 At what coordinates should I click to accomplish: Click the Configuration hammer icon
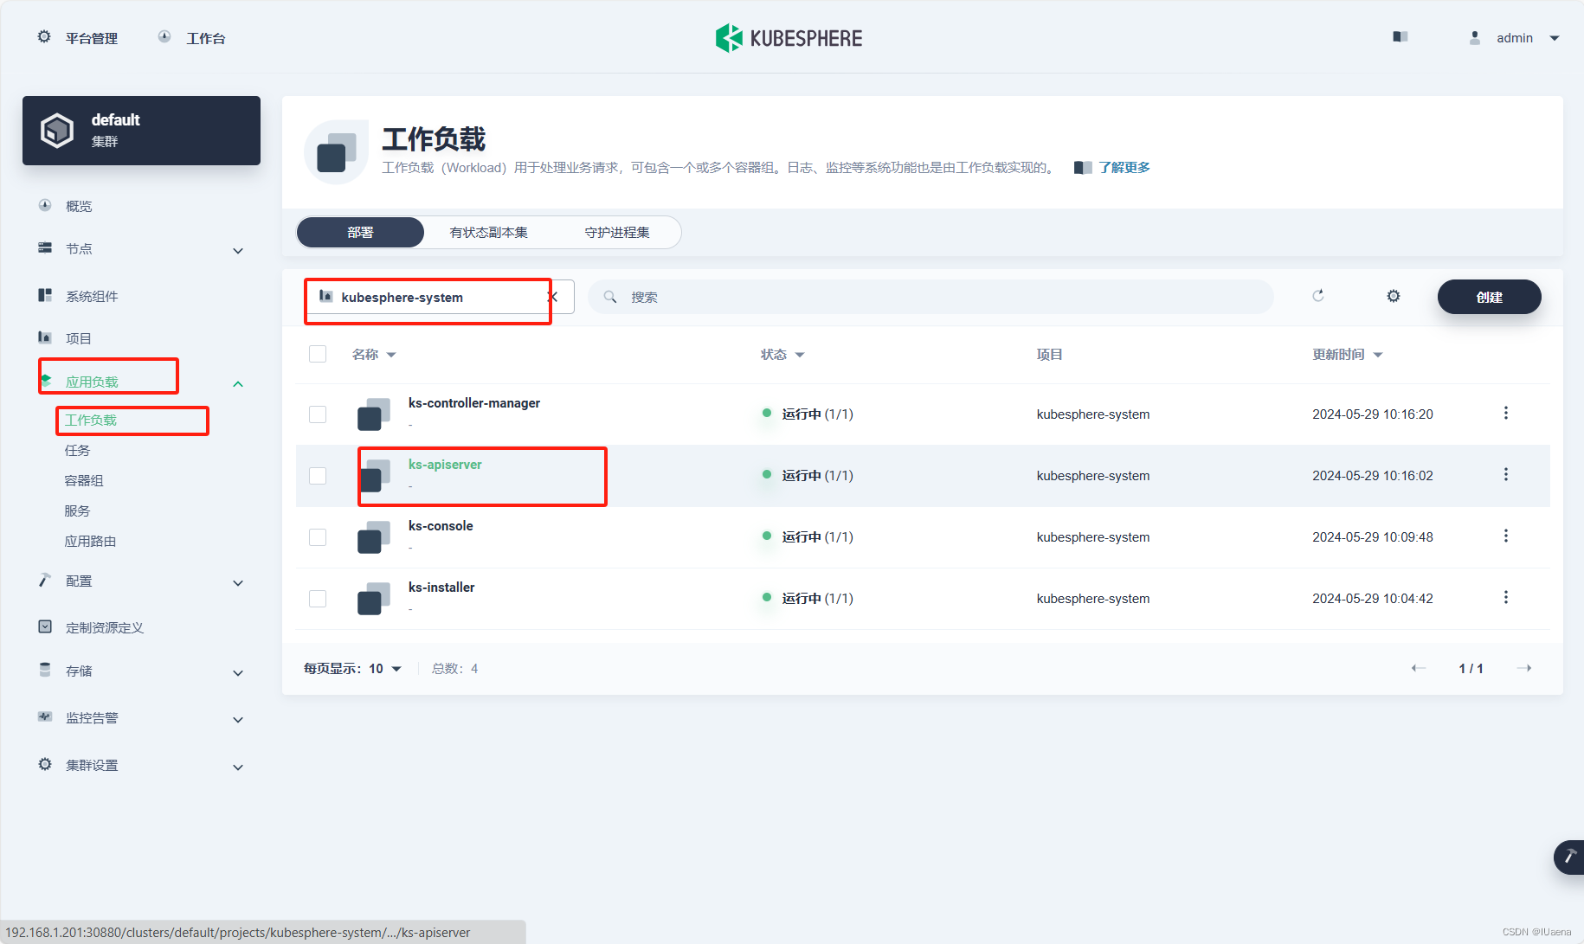tap(45, 581)
